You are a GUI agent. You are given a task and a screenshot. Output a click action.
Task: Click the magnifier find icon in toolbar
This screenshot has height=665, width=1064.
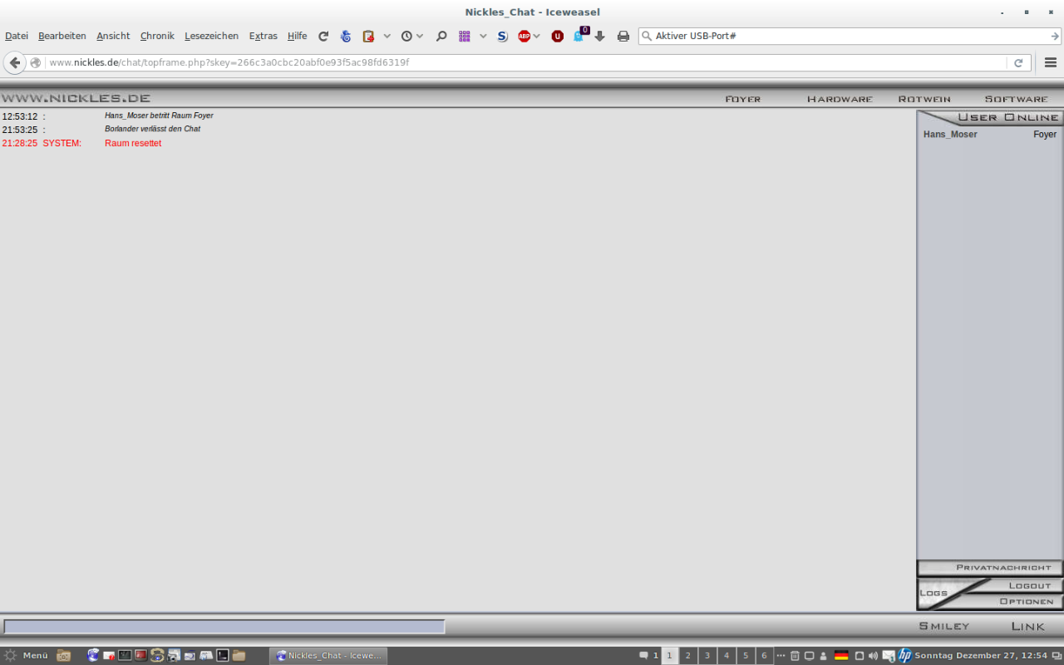pos(441,36)
